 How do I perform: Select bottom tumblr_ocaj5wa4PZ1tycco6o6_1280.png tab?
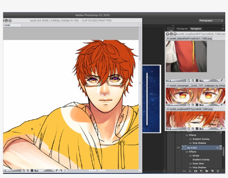click(x=190, y=109)
